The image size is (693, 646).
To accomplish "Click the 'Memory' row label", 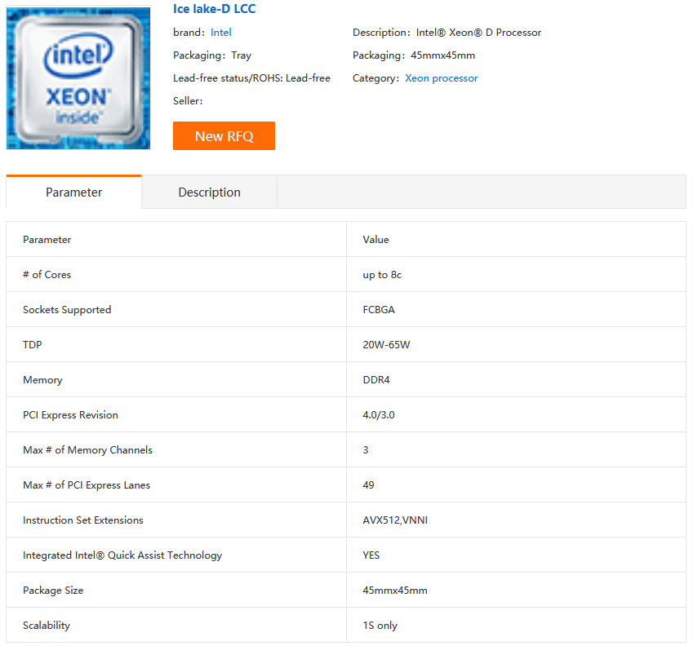I will point(42,380).
